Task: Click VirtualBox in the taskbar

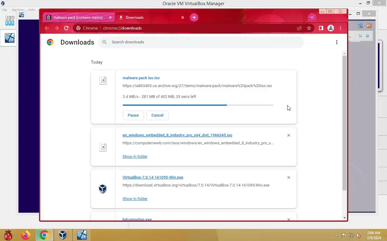Action: [63, 235]
